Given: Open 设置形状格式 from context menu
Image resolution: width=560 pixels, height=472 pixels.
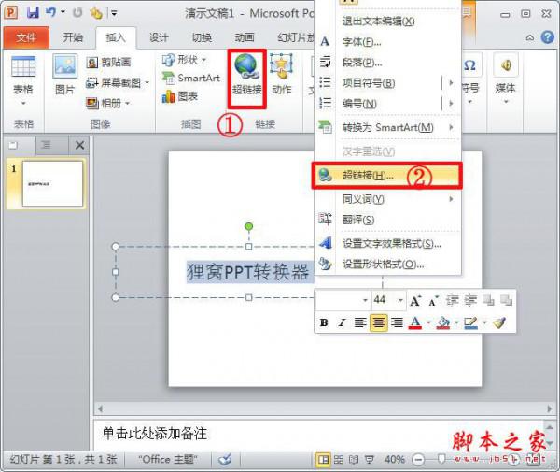Looking at the screenshot, I should click(x=387, y=265).
